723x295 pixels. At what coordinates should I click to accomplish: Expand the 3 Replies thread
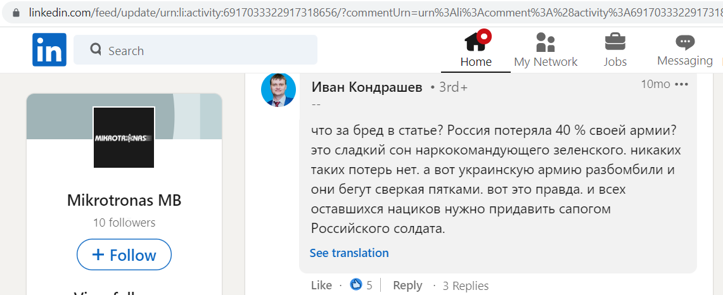466,286
